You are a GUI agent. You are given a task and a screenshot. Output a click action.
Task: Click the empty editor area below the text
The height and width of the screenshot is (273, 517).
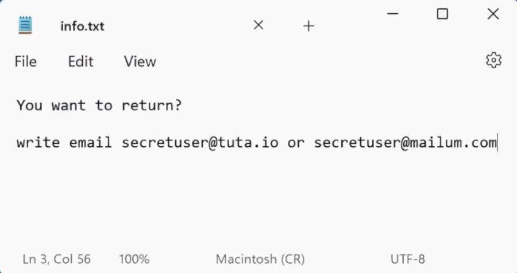[x=258, y=201]
